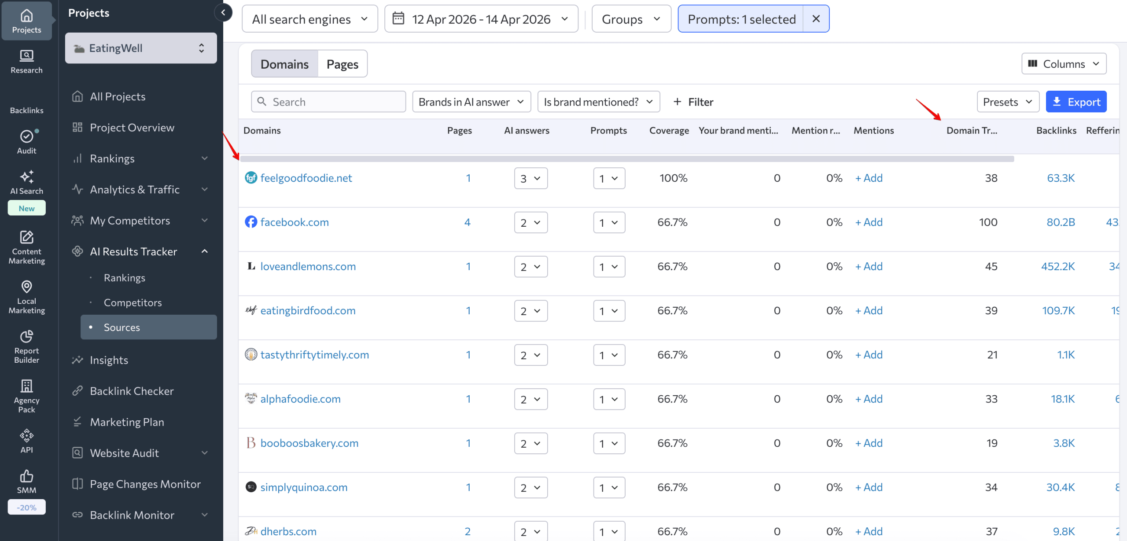Click the Export button
The width and height of the screenshot is (1127, 541).
(1076, 101)
